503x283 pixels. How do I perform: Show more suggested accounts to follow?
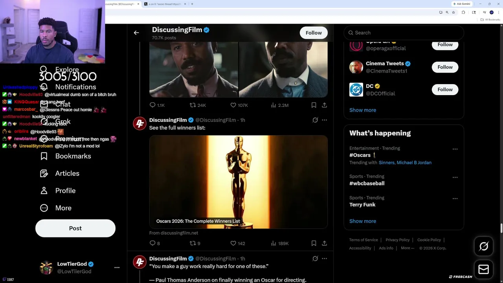(363, 110)
